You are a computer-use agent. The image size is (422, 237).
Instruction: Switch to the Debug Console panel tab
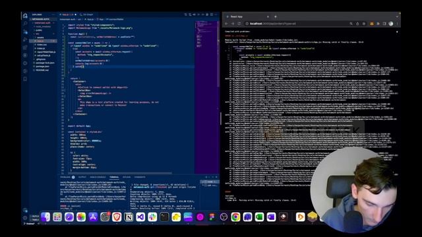pos(98,177)
